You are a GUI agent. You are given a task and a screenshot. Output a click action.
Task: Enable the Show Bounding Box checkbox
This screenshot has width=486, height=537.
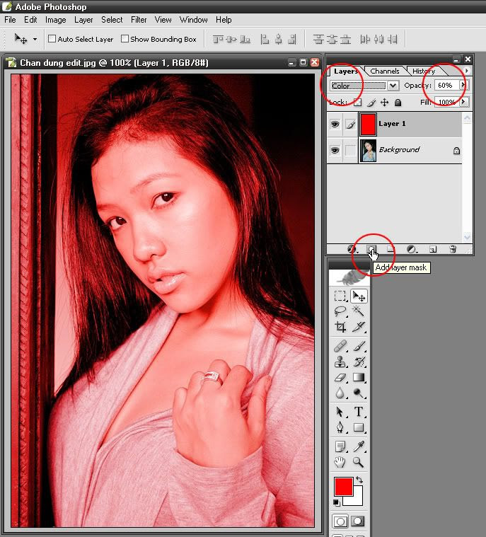click(125, 39)
